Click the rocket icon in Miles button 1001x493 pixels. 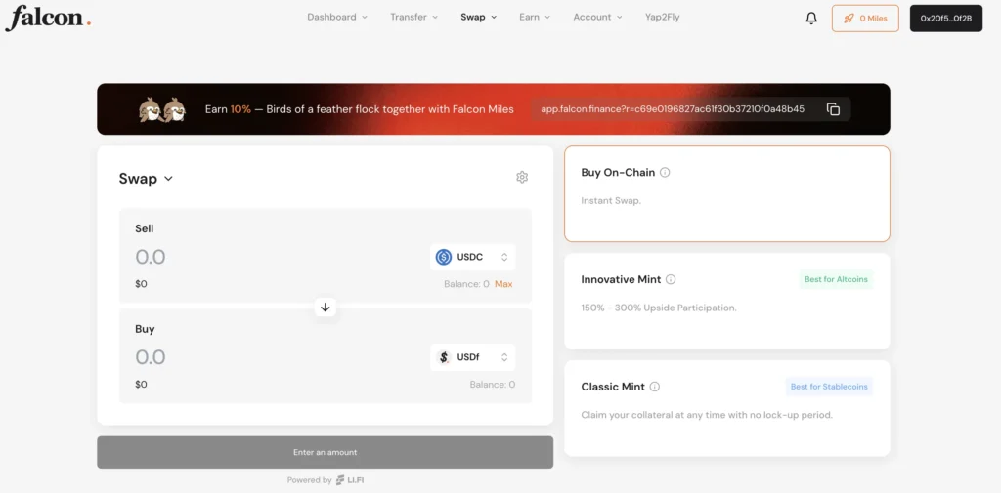[849, 19]
